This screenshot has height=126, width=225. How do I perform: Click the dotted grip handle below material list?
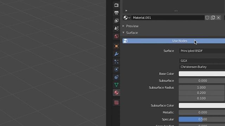pos(176,11)
